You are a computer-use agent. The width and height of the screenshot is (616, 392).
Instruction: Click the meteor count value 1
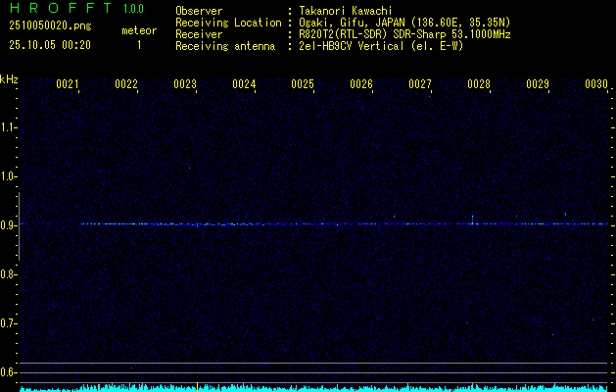[139, 45]
